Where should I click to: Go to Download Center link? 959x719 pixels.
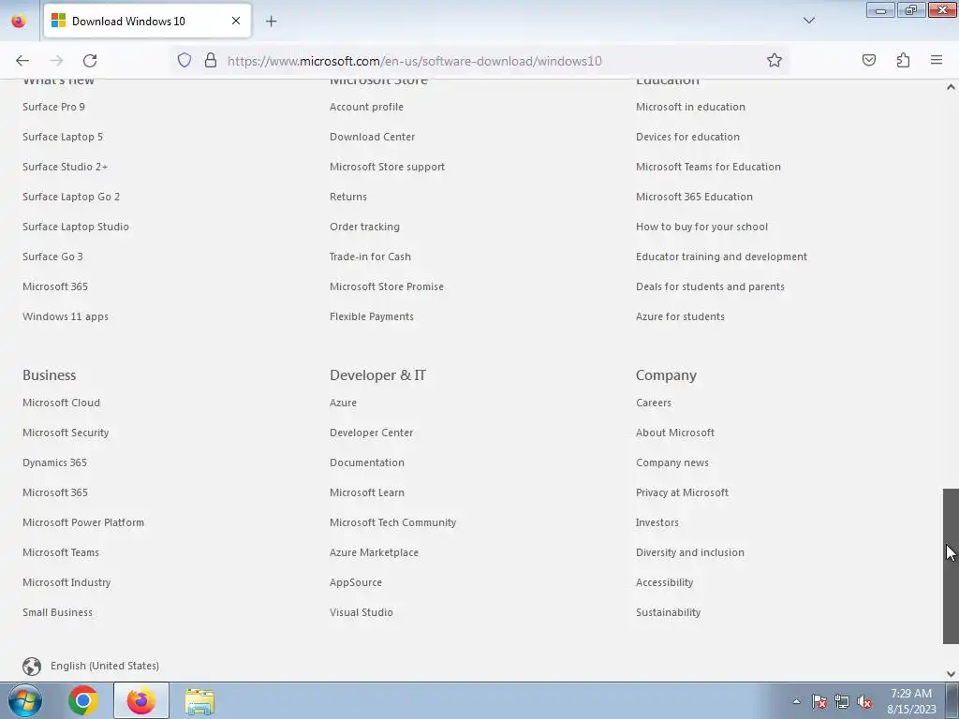point(372,137)
